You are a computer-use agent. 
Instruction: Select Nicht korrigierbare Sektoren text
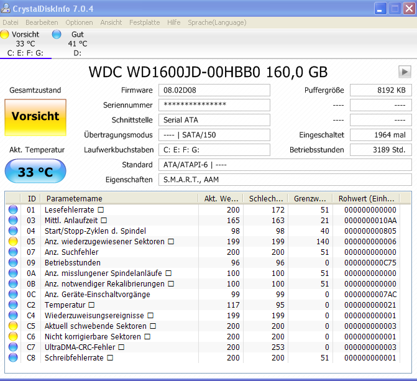pos(93,337)
